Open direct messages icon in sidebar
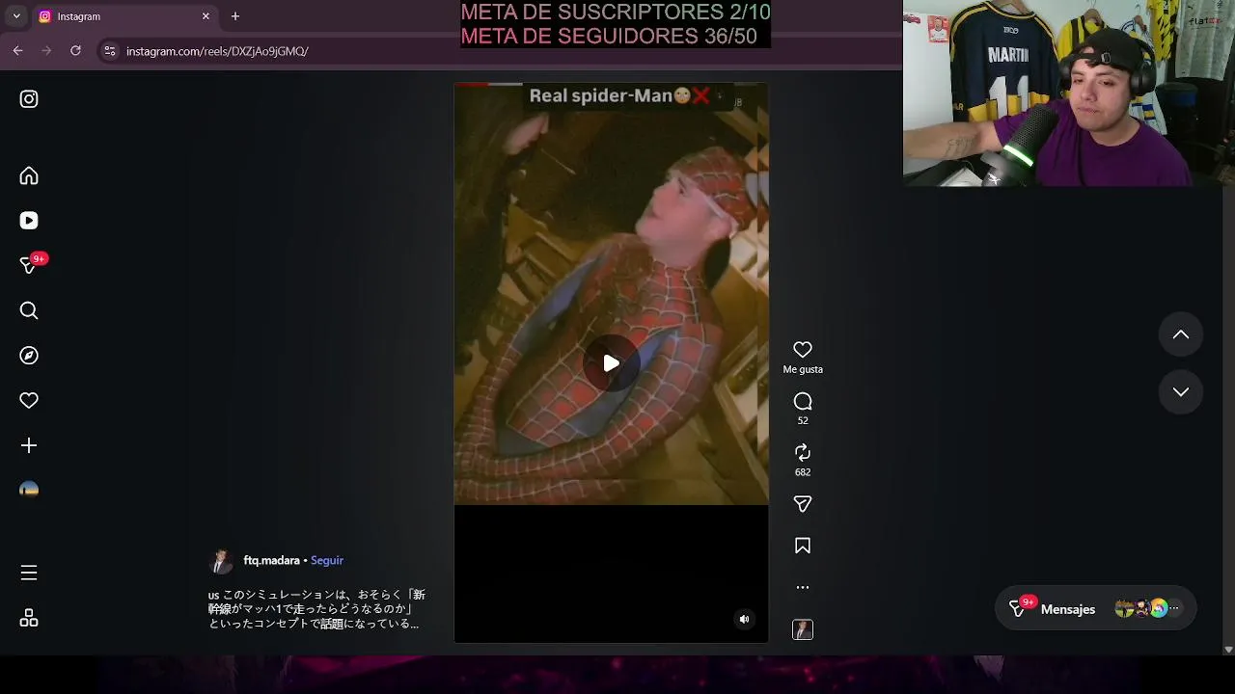The height and width of the screenshot is (694, 1235). click(x=29, y=265)
